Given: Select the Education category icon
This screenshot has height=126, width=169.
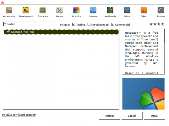Looking at the screenshot, I should (x=43, y=10).
